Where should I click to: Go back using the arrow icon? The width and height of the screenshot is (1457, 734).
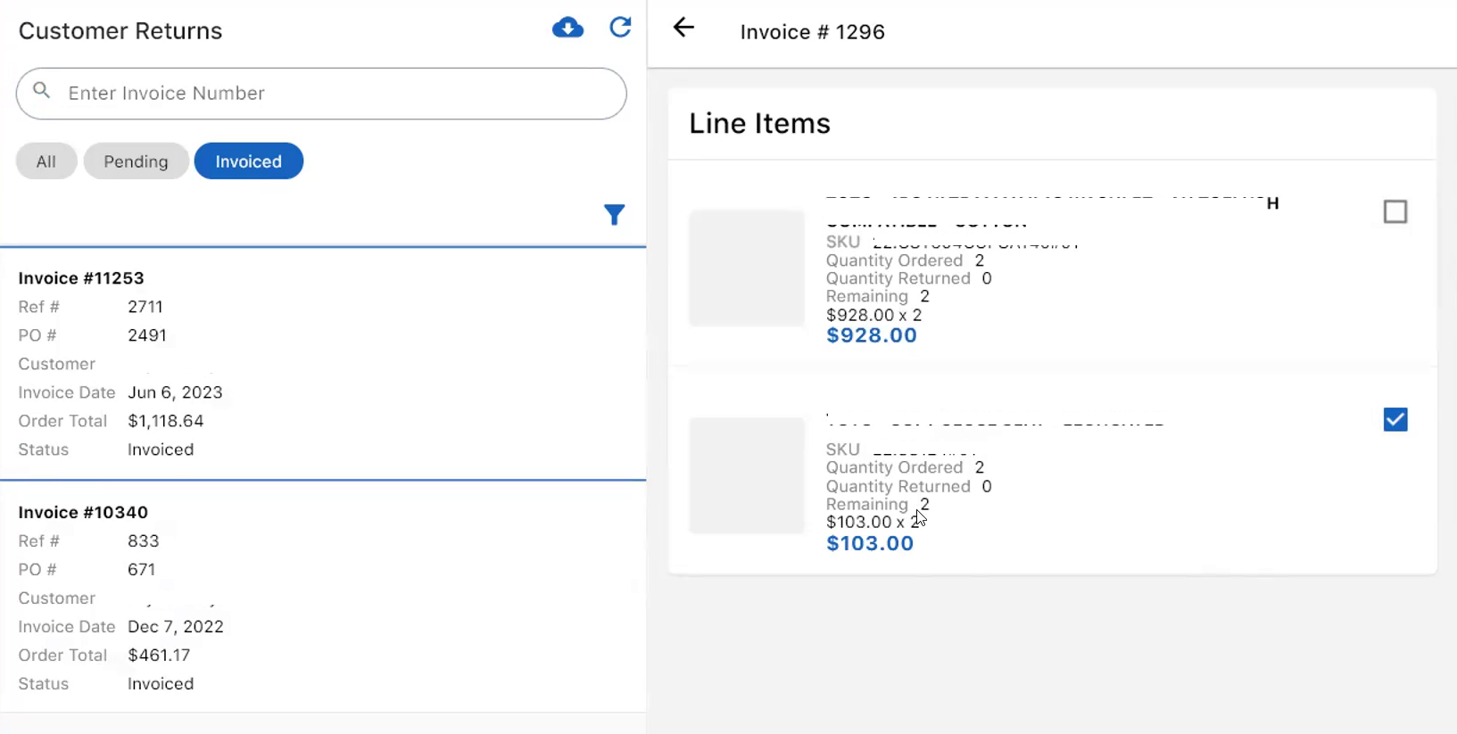point(683,28)
